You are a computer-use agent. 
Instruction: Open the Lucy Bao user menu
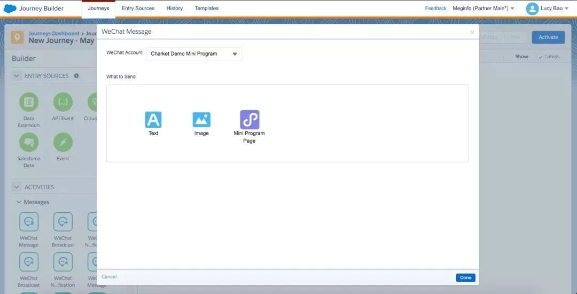(547, 9)
